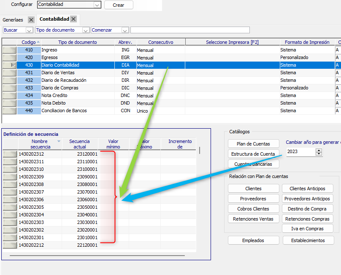Open Plan de Cuentas catalog
This screenshot has width=341, height=275.
tap(253, 144)
